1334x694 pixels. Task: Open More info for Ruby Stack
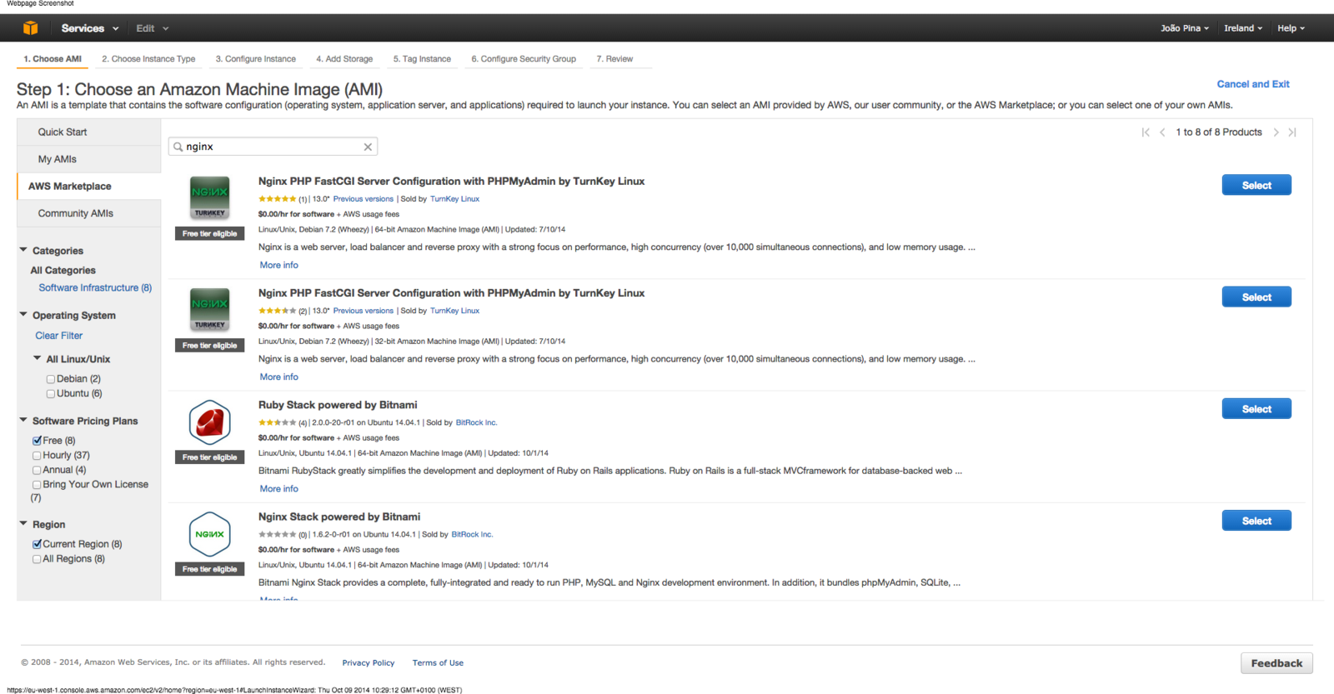(x=278, y=489)
